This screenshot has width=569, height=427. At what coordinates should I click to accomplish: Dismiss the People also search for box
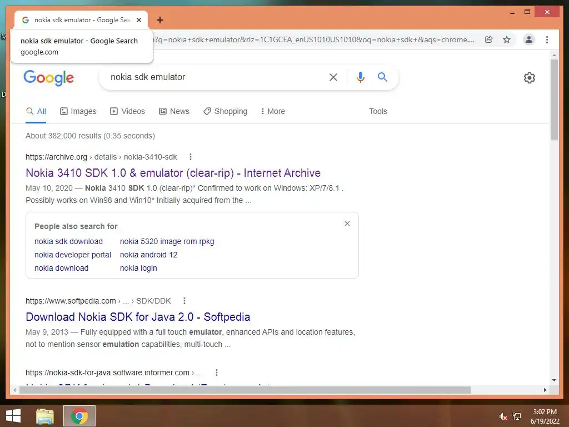click(x=347, y=224)
